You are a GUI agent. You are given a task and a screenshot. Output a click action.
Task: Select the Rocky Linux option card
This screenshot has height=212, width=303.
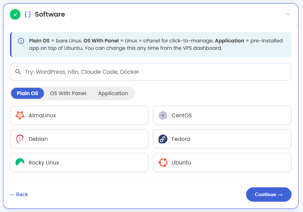tap(79, 163)
